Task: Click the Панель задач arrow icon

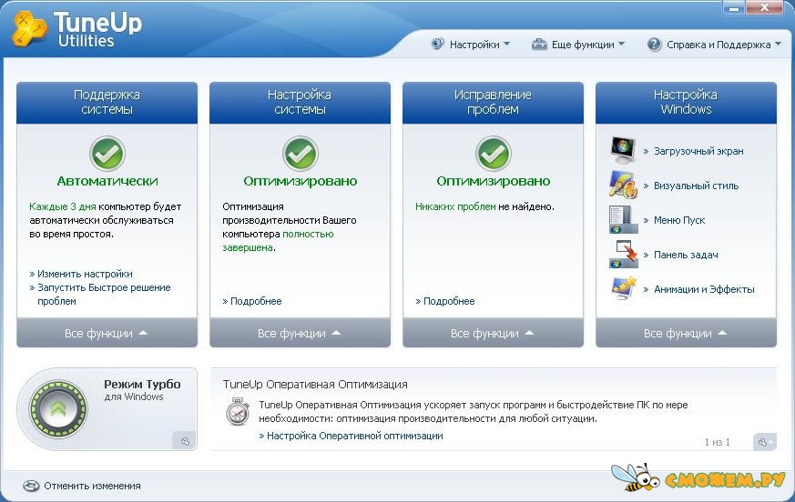Action: coord(623,254)
